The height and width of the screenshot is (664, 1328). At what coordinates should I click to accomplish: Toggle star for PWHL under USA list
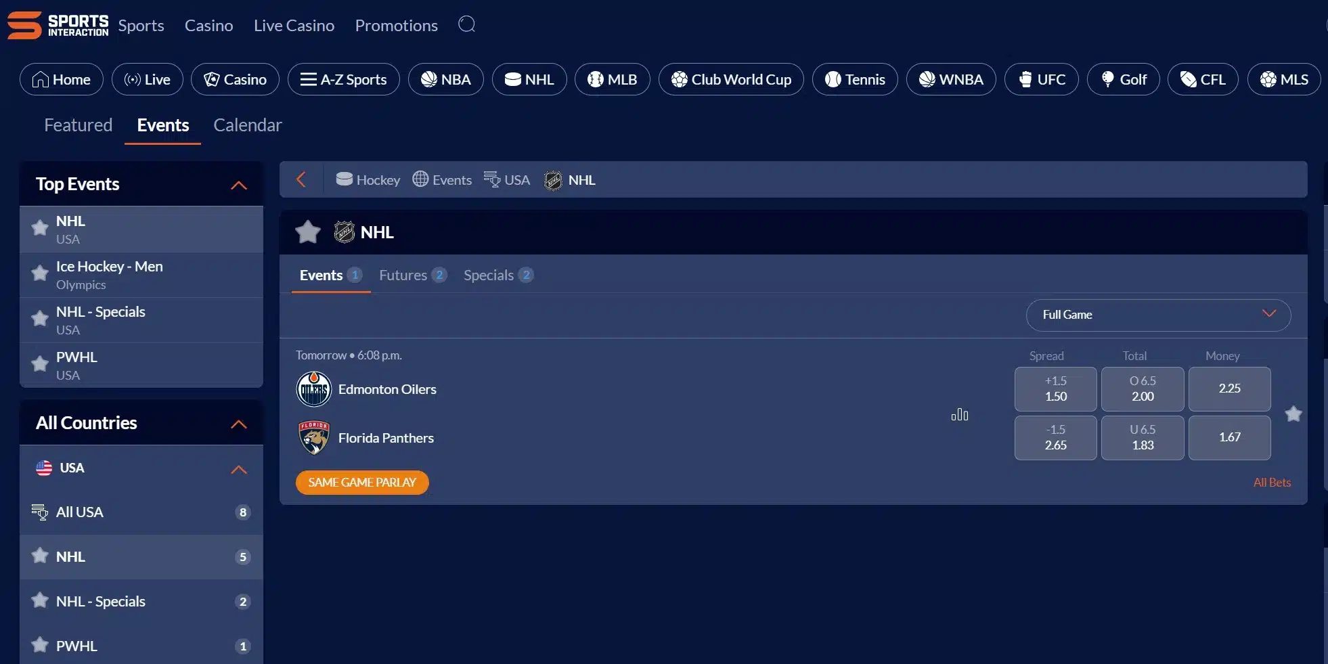pos(40,645)
